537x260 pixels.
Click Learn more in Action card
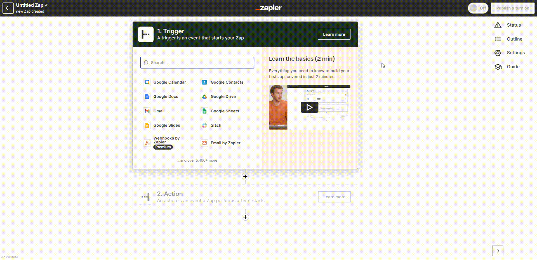(334, 197)
